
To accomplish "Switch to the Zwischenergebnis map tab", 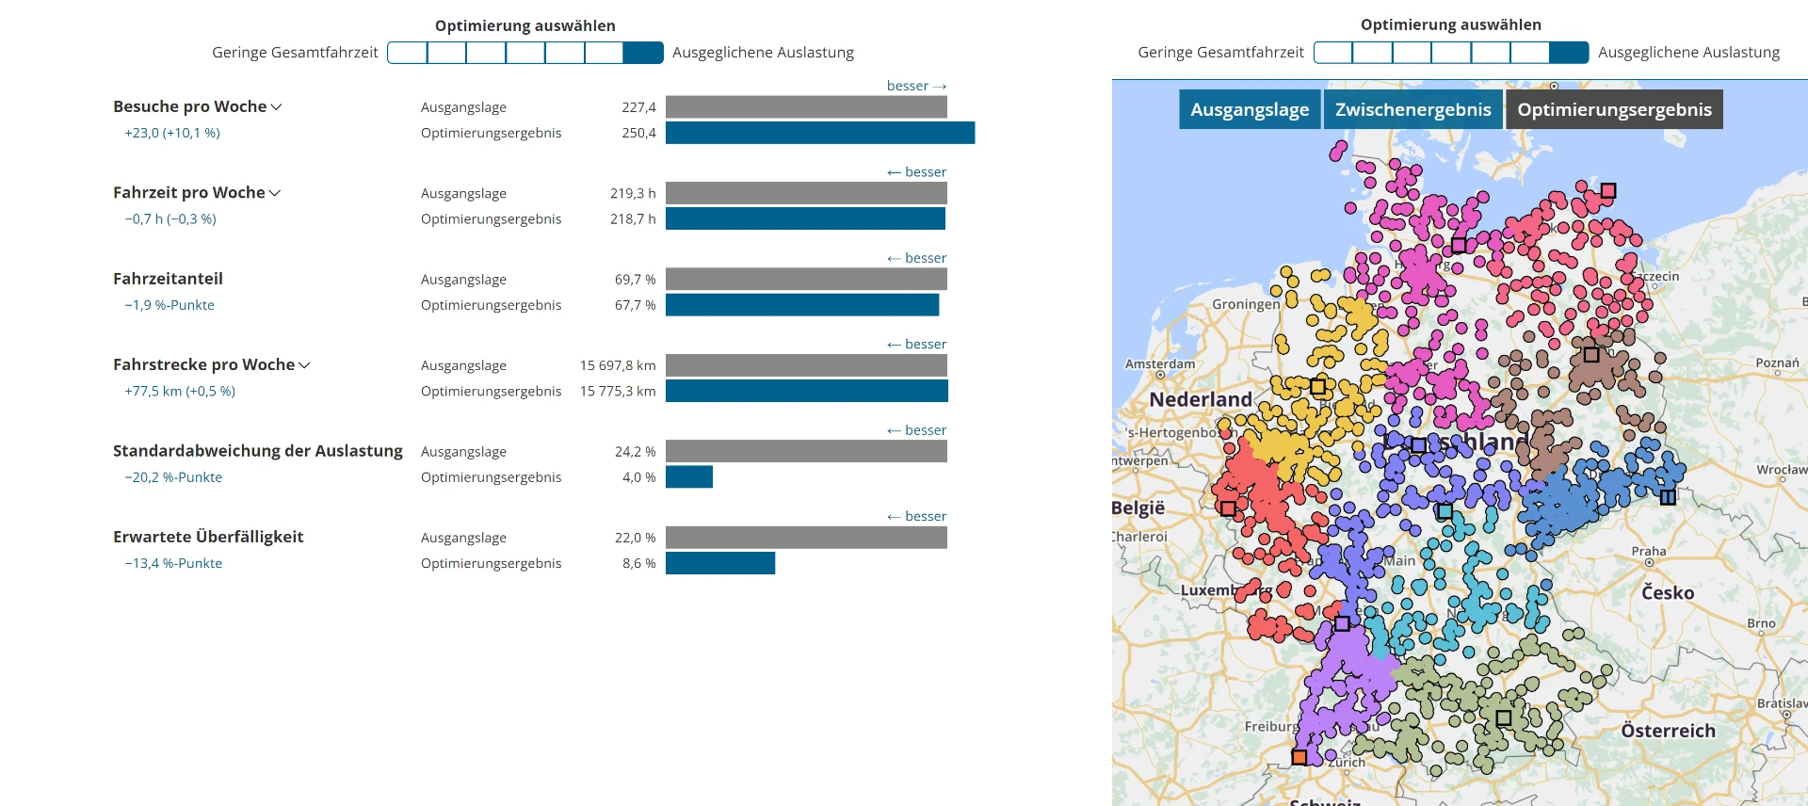I will click(1412, 109).
